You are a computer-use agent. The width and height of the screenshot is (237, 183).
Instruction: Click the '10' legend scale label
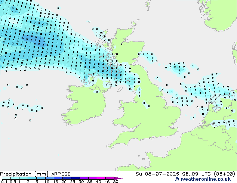tap(47, 182)
